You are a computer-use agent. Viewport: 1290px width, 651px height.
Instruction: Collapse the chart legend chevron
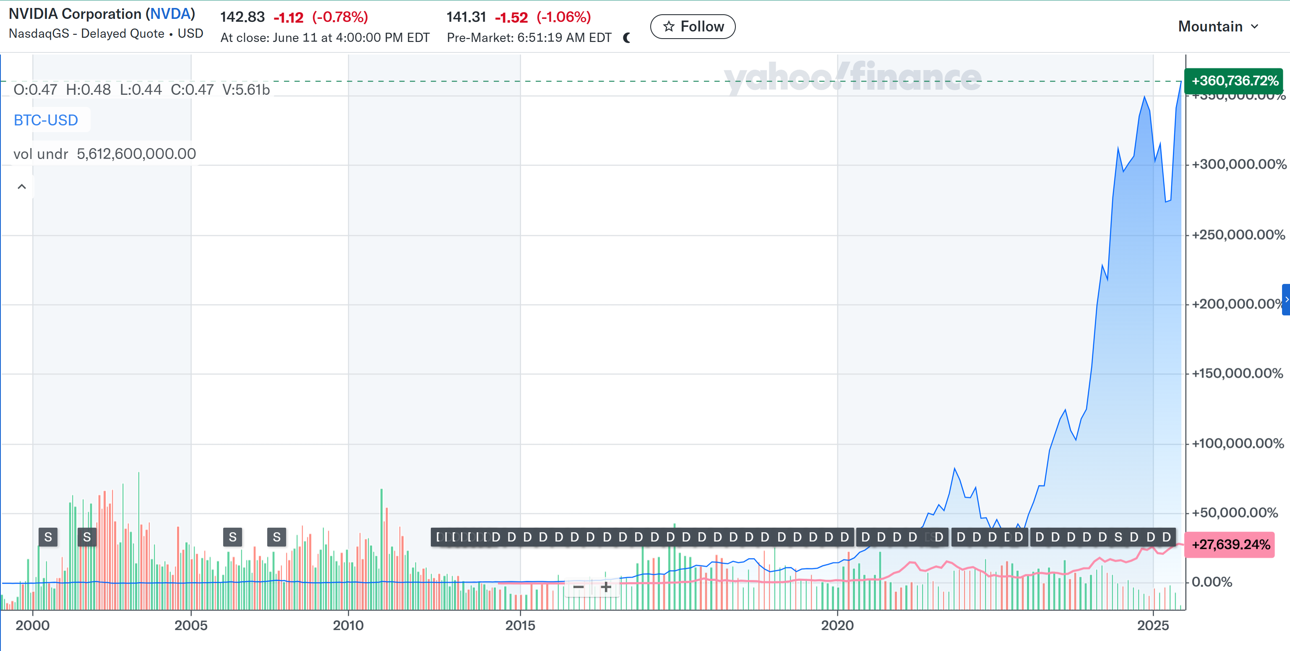(21, 187)
